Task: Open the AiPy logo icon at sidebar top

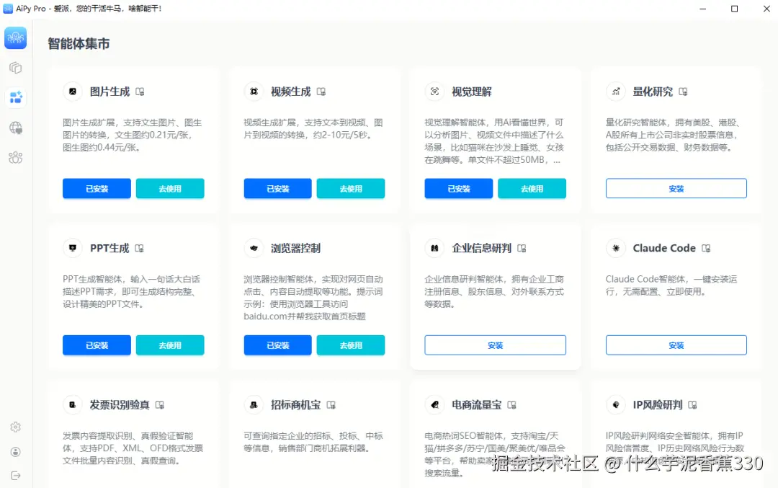Action: coord(15,37)
